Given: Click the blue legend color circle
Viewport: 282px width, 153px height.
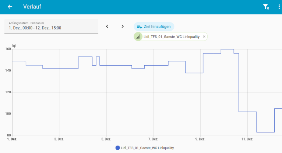Looking at the screenshot, I should [118, 148].
